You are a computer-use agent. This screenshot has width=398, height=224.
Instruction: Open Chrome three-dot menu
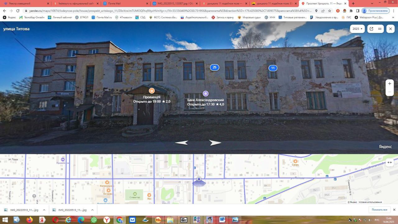394,11
